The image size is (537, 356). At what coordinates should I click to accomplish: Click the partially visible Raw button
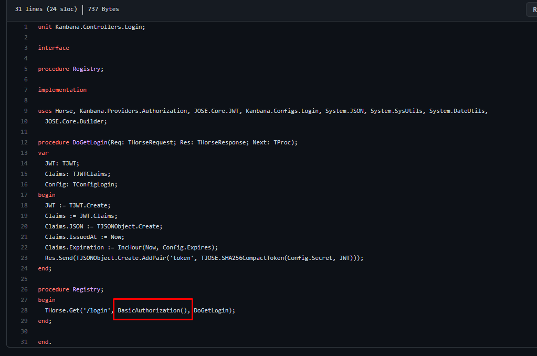click(532, 9)
